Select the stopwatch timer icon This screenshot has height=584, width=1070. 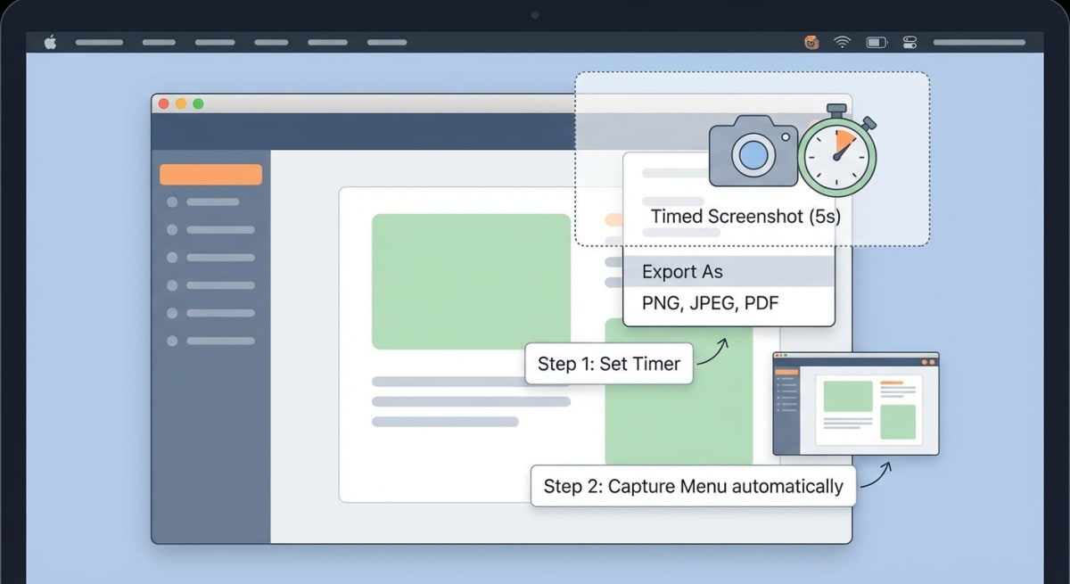(x=836, y=158)
